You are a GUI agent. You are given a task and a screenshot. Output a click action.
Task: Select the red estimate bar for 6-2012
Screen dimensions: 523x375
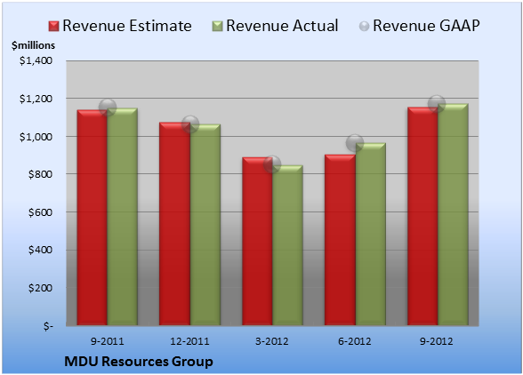click(340, 240)
